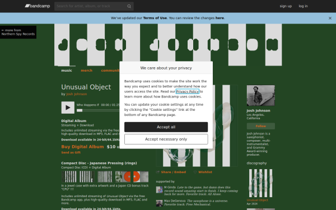The height and width of the screenshot is (210, 336).
Task: Open second CD package thumbnail
Action: 87,177
